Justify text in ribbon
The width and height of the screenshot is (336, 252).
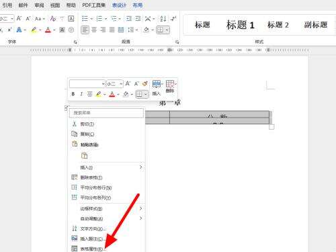[112, 30]
